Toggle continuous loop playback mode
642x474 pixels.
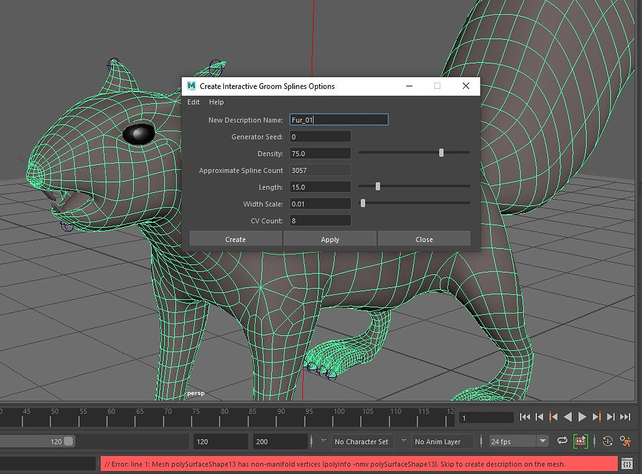coord(562,441)
